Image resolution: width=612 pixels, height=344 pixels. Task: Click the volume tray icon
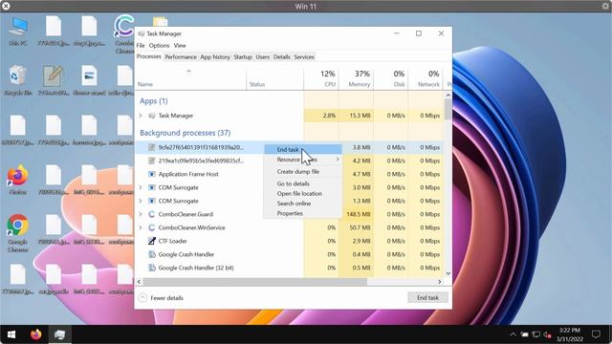(x=547, y=334)
